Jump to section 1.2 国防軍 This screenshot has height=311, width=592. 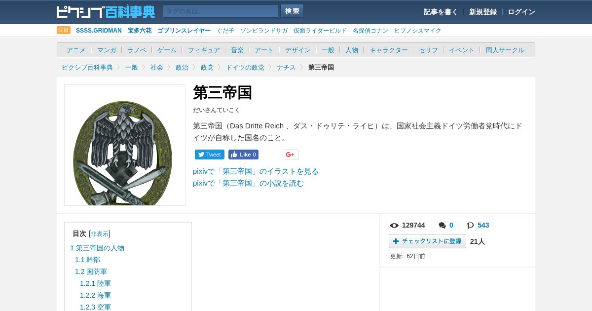[91, 272]
